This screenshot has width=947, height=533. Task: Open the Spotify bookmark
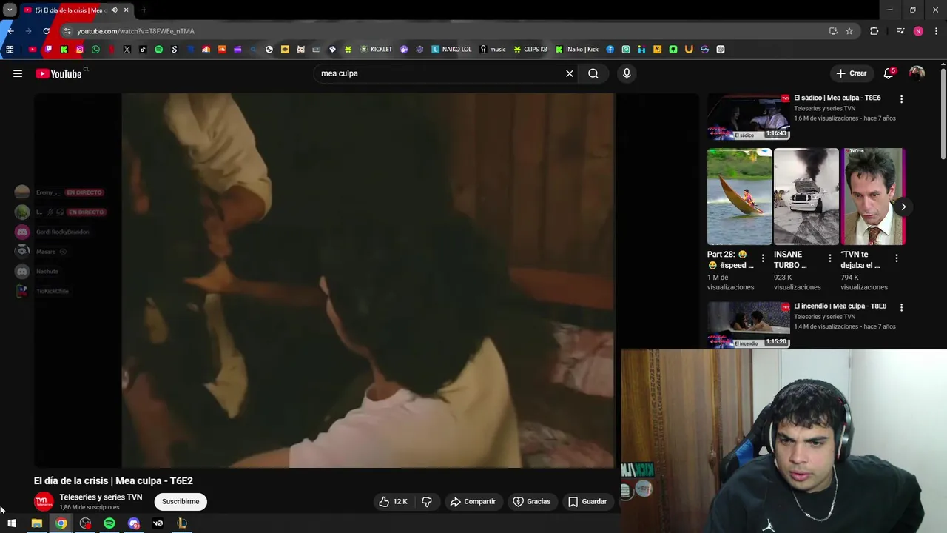point(158,50)
